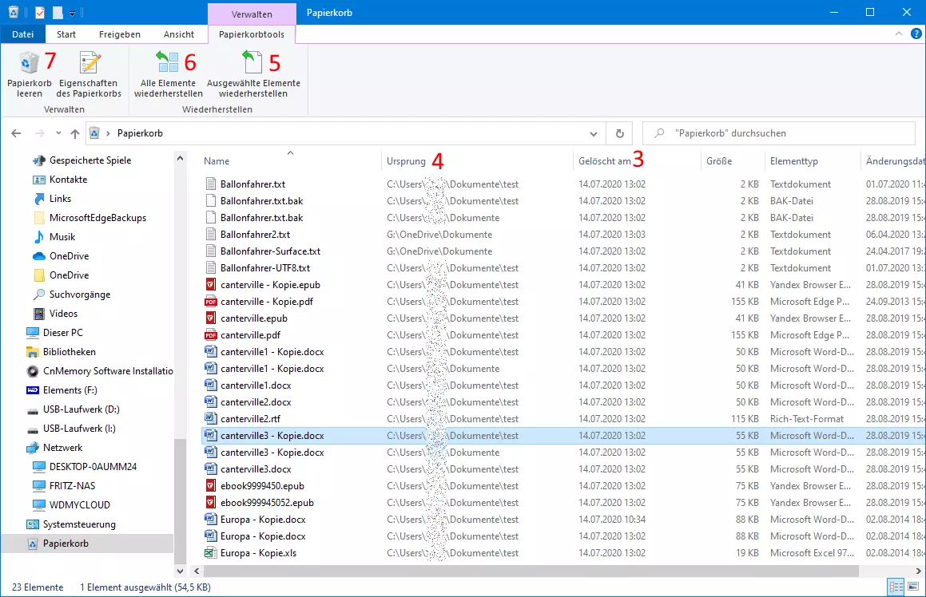Select ebook999945052.epub file
926x597 pixels.
[267, 503]
